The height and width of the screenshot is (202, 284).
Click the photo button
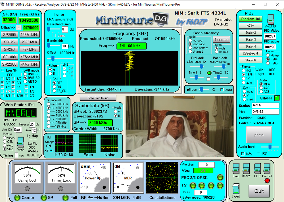click(259, 135)
